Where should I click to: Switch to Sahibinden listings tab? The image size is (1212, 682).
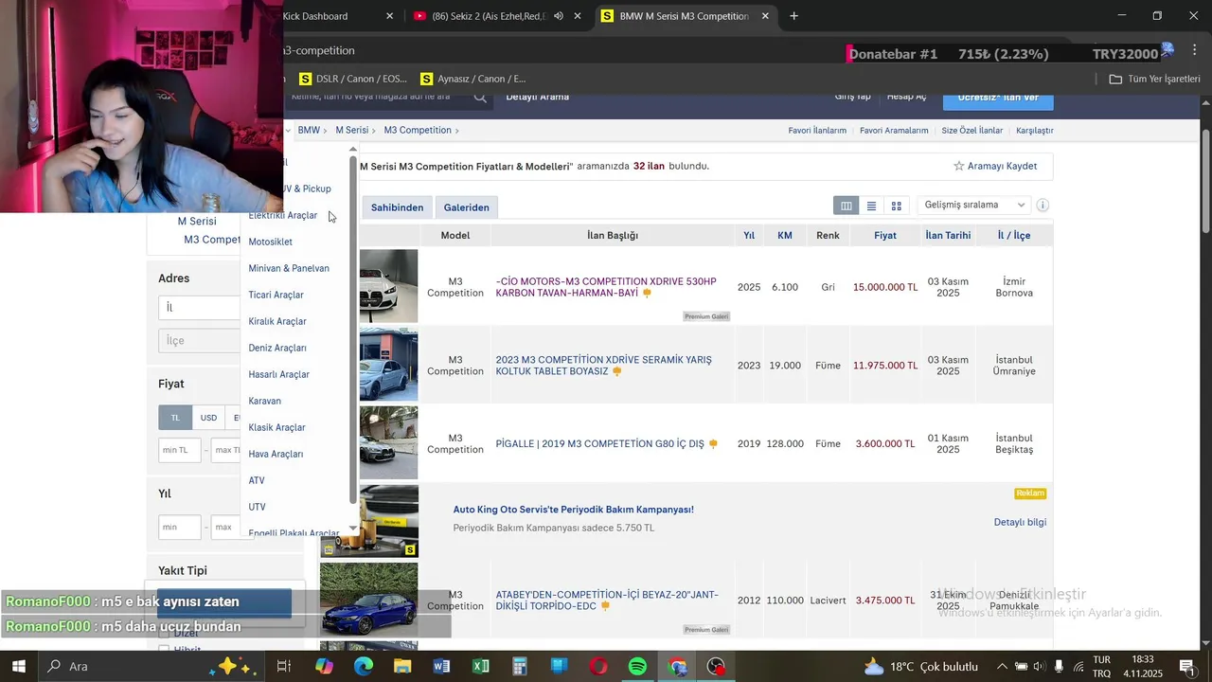pos(397,207)
